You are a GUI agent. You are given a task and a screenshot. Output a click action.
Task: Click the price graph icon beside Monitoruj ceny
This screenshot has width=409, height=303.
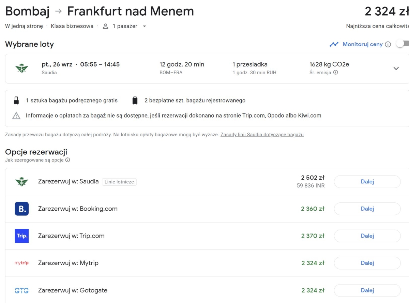click(x=334, y=44)
